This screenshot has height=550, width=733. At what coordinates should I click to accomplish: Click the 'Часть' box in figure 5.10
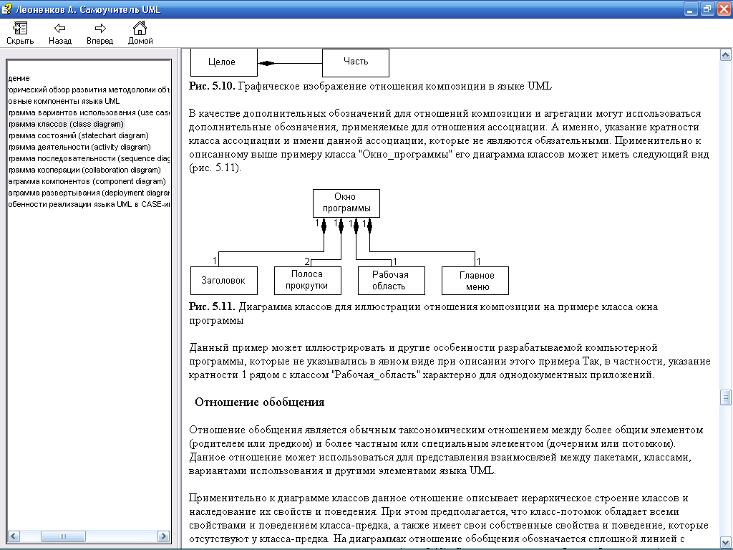(356, 62)
